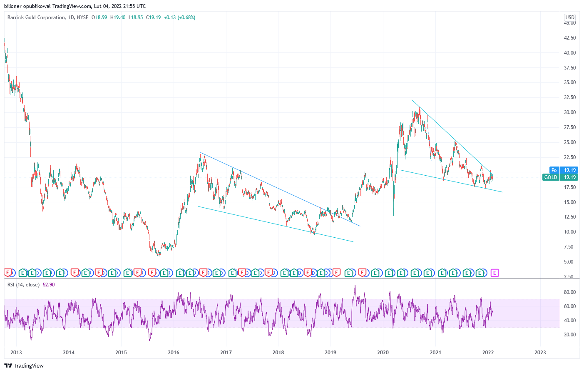
Task: Click the 2019 label on the time axis
Action: [x=331, y=353]
